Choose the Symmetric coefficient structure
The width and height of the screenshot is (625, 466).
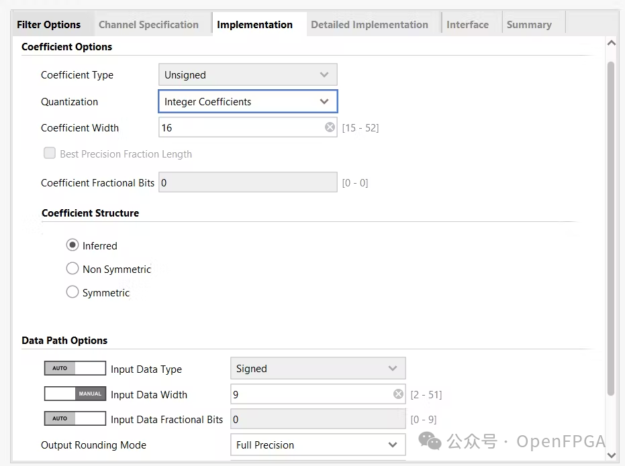point(73,292)
